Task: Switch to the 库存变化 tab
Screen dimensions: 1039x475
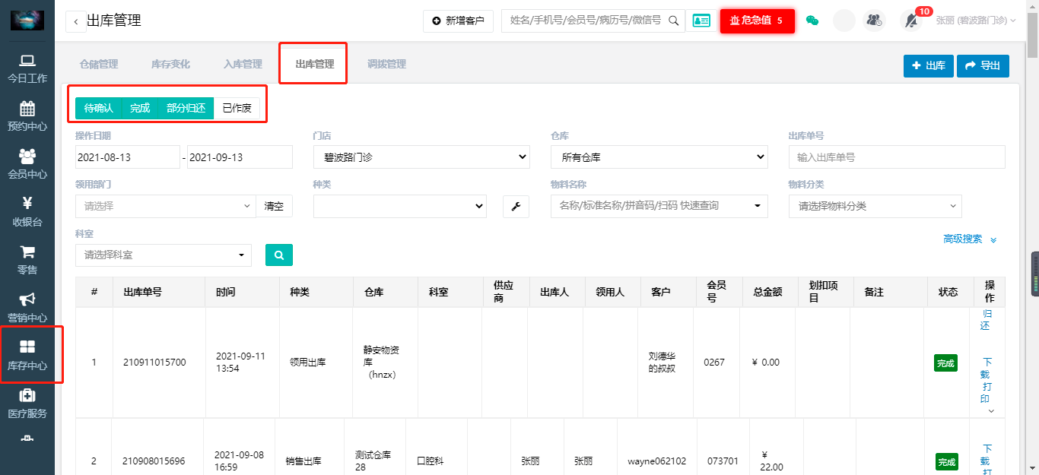Action: (x=170, y=65)
